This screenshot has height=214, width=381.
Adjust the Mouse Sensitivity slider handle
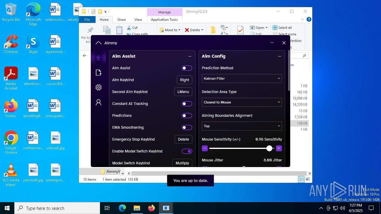[x=269, y=148]
